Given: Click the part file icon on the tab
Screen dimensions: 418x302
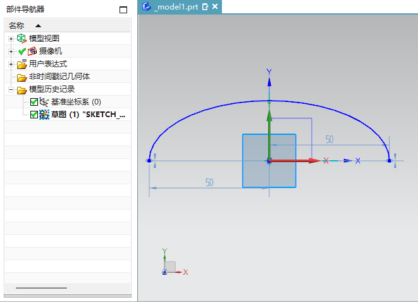Looking at the screenshot, I should (x=146, y=6).
